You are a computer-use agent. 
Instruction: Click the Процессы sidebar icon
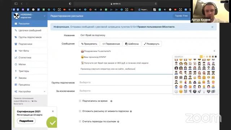pyautogui.click(x=16, y=84)
